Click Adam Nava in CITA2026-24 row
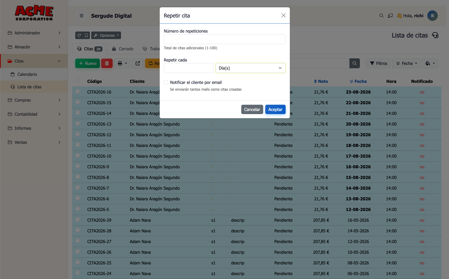449x279 pixels. pos(140,274)
